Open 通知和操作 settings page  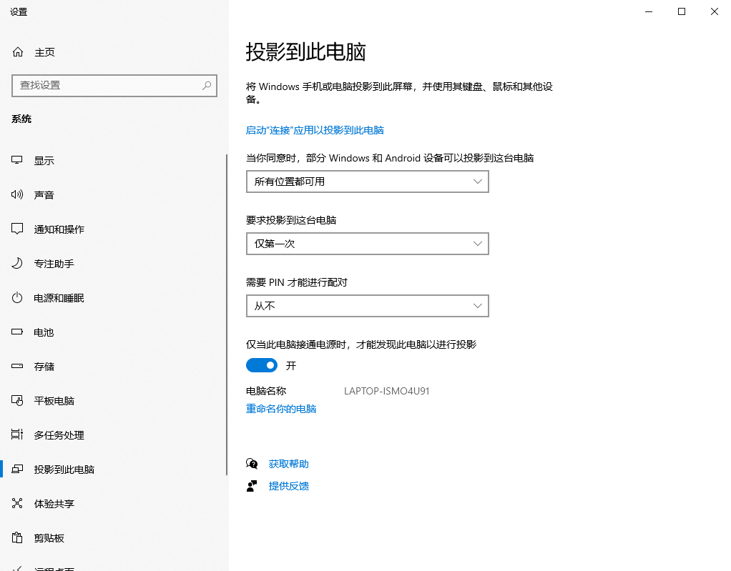click(59, 229)
